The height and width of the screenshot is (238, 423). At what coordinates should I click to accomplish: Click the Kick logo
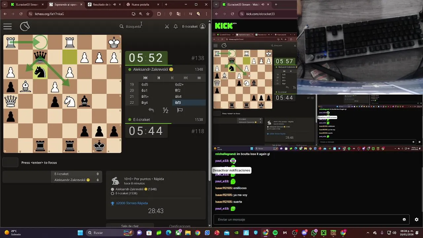226,25
